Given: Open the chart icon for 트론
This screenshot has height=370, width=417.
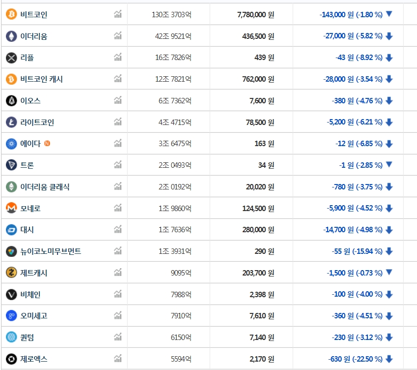Looking at the screenshot, I should [x=118, y=165].
